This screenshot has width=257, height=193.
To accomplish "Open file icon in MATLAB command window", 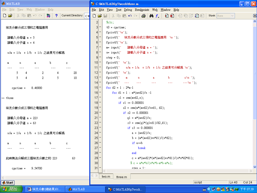I will pos(10,16).
